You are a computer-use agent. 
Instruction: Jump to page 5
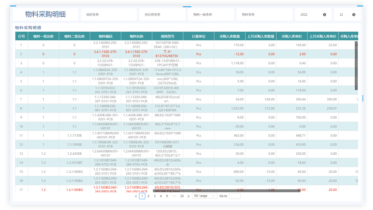[x=167, y=196]
